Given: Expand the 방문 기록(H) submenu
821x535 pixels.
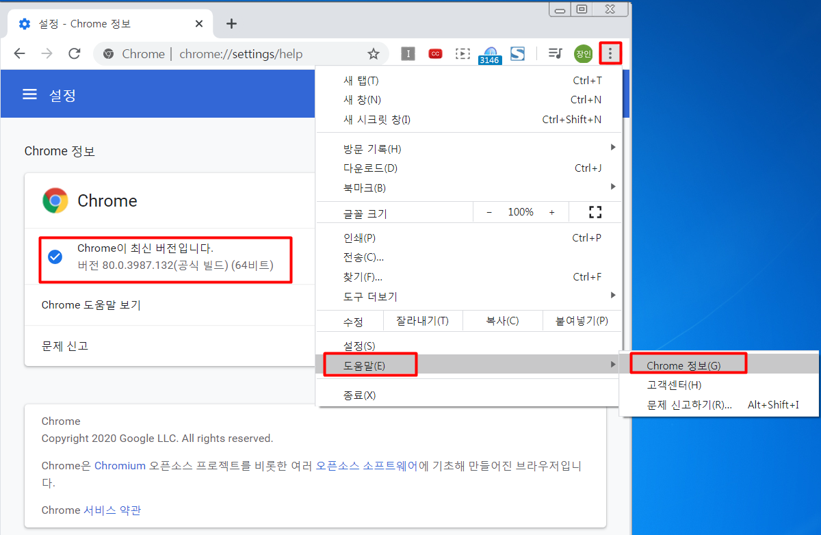Looking at the screenshot, I should [469, 148].
